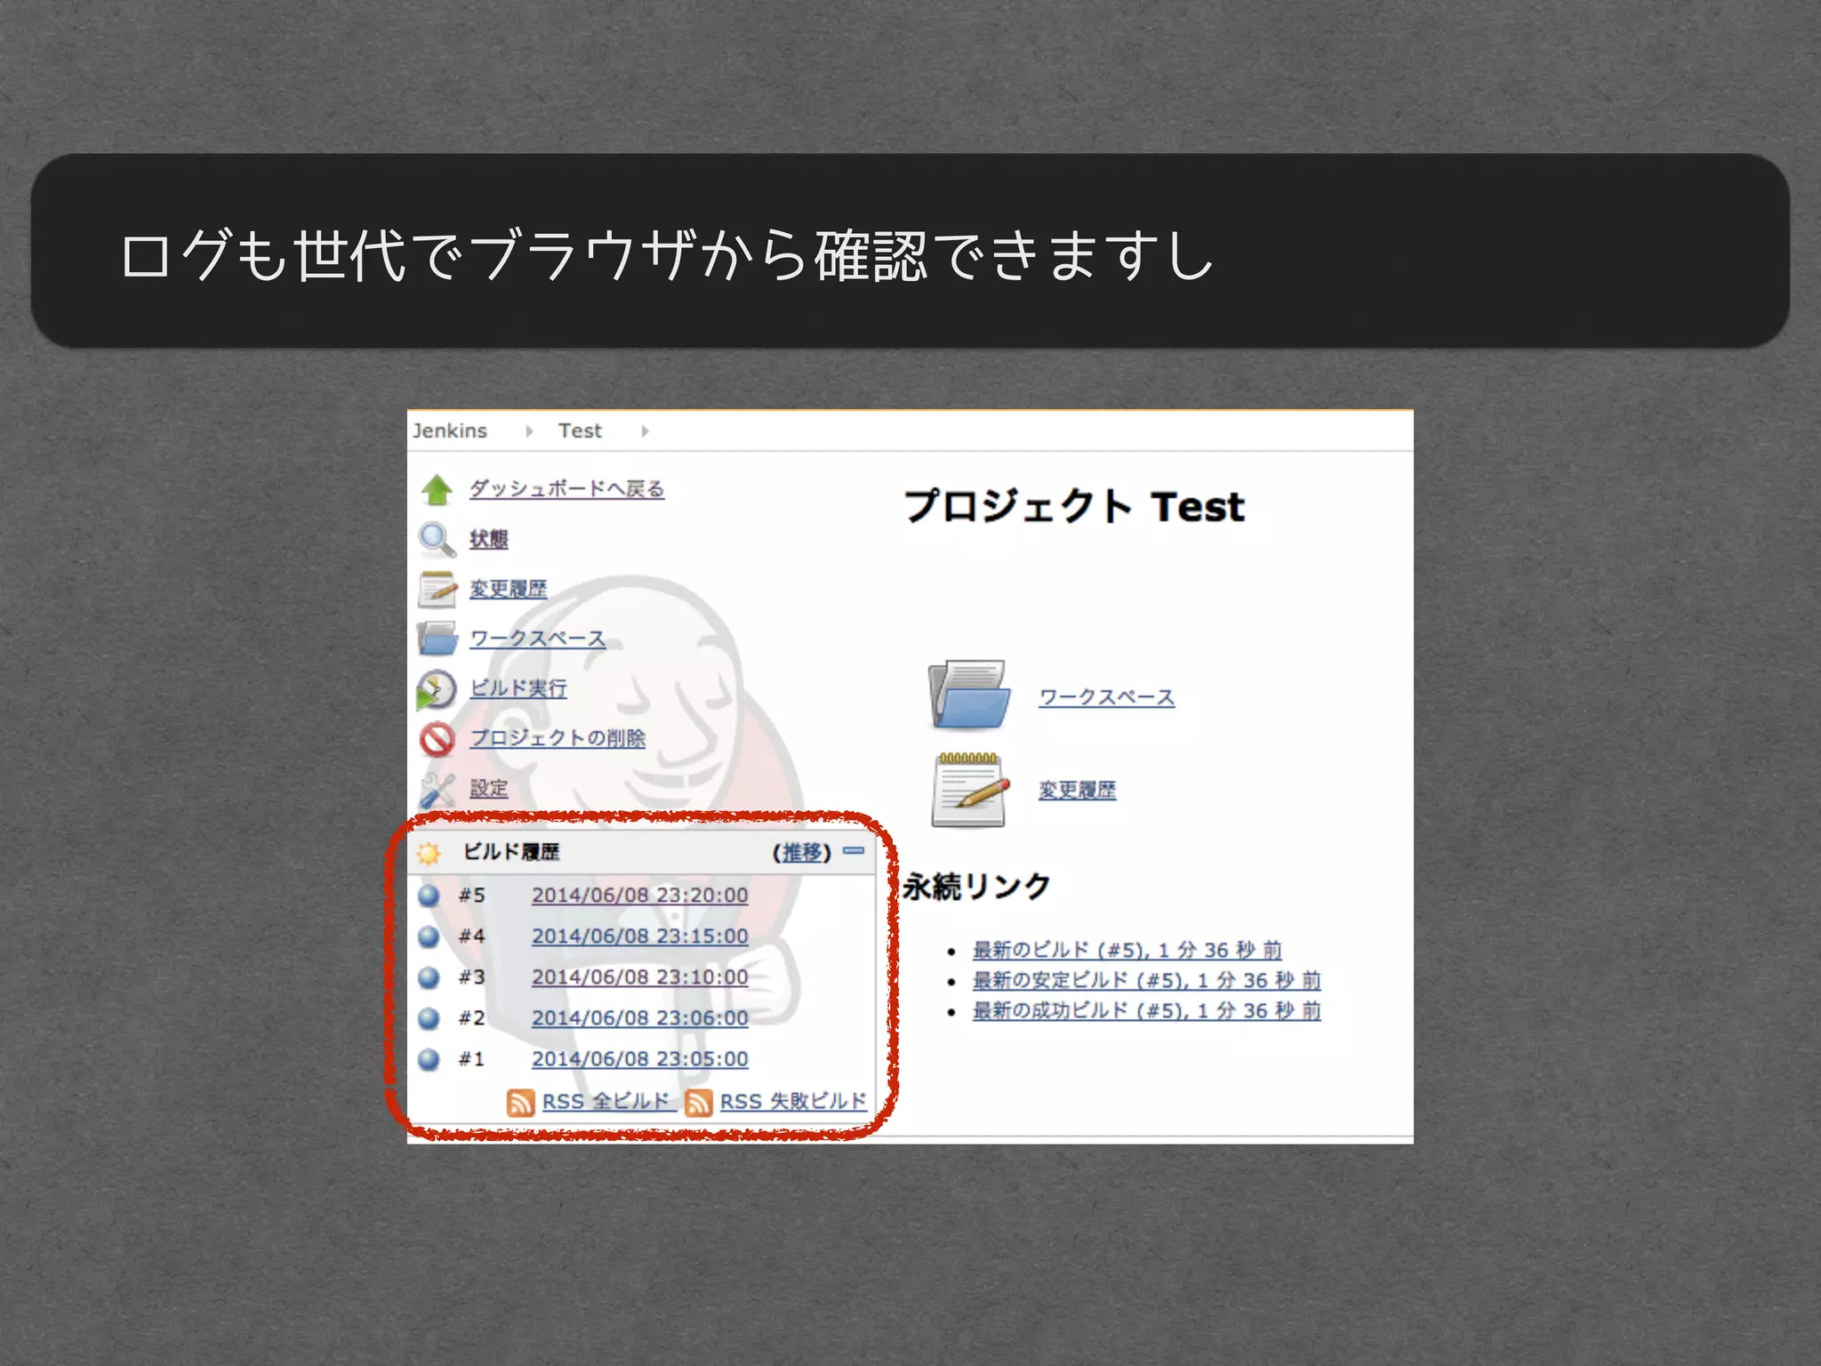This screenshot has height=1366, width=1821.
Task: Click the #1 build number text
Action: pos(472,1059)
